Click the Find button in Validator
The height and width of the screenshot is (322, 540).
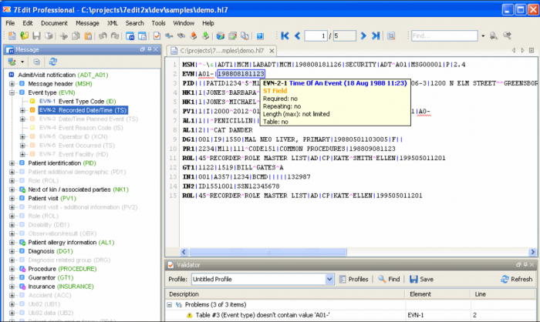click(389, 279)
